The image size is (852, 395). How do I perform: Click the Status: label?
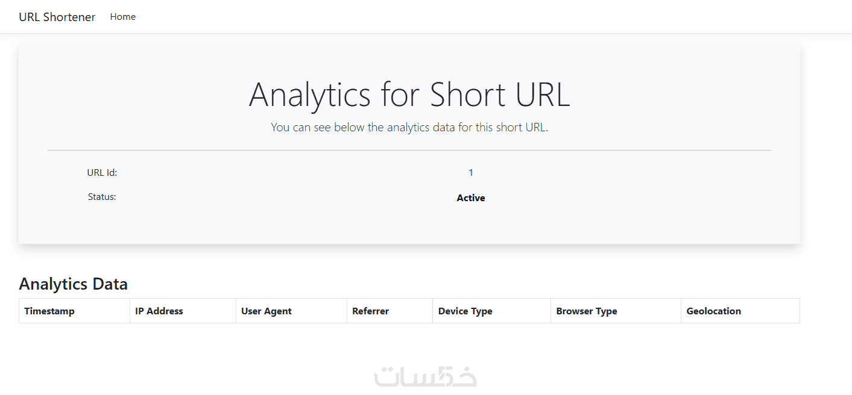(102, 197)
